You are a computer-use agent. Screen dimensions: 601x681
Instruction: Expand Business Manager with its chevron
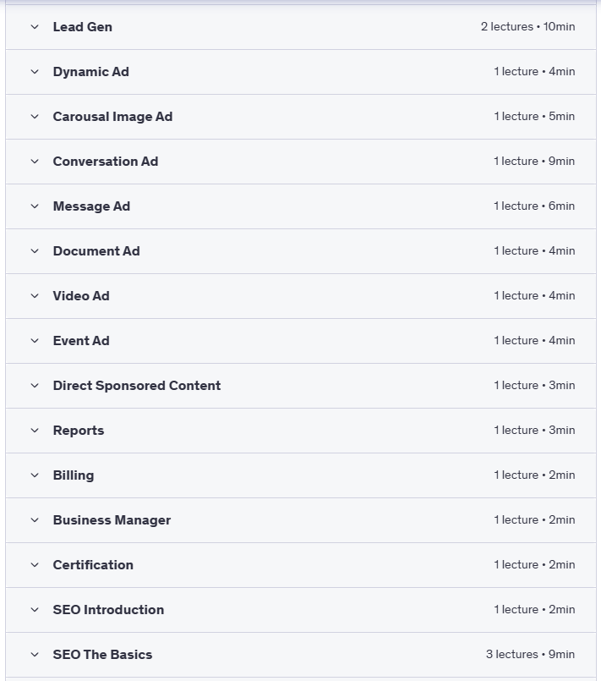35,520
